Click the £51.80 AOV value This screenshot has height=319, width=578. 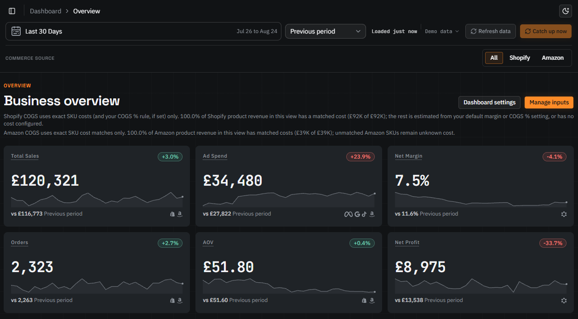(x=229, y=267)
